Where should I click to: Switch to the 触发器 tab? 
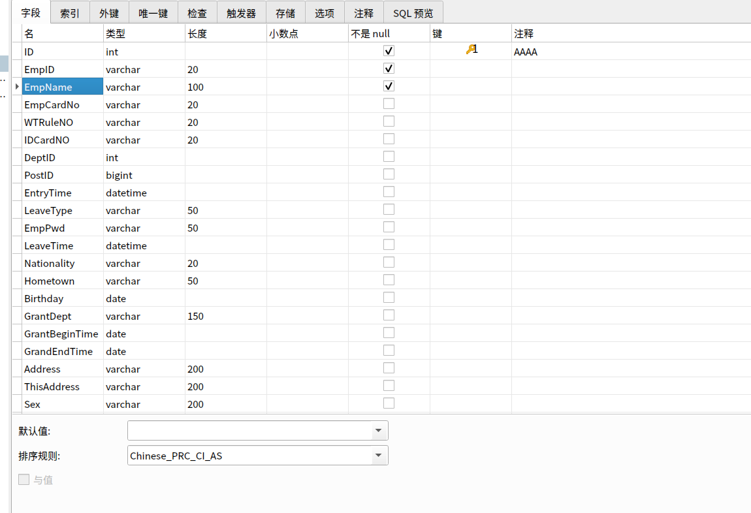(242, 14)
